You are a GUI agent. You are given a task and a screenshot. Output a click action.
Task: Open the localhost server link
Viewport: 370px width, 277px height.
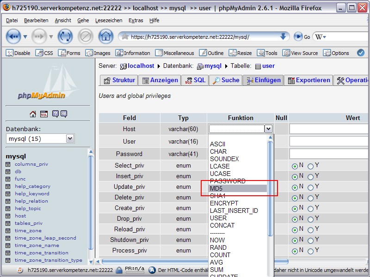click(141, 66)
